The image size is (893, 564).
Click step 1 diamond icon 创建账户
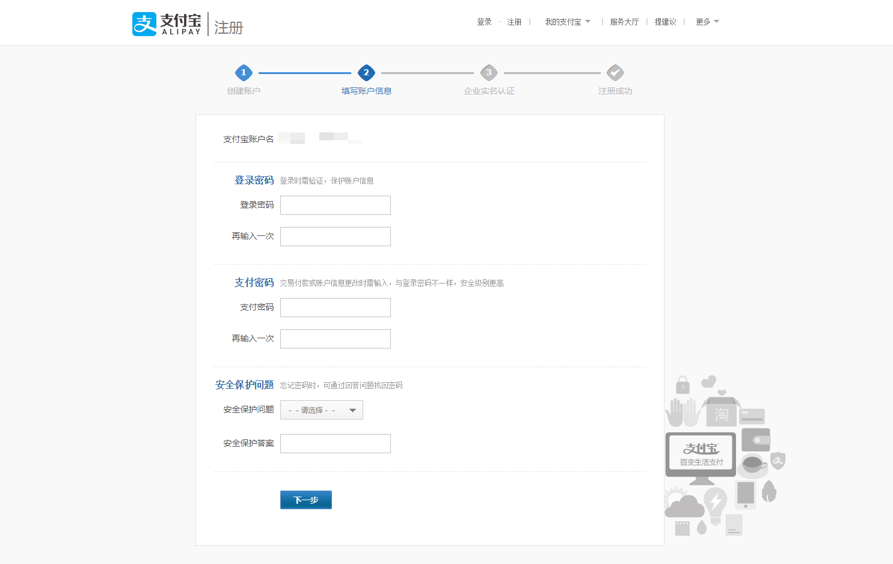[244, 73]
